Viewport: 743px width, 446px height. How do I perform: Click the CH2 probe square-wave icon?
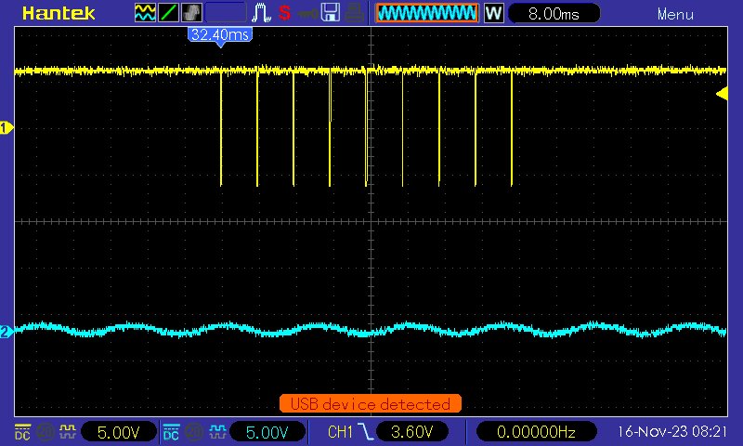click(217, 432)
